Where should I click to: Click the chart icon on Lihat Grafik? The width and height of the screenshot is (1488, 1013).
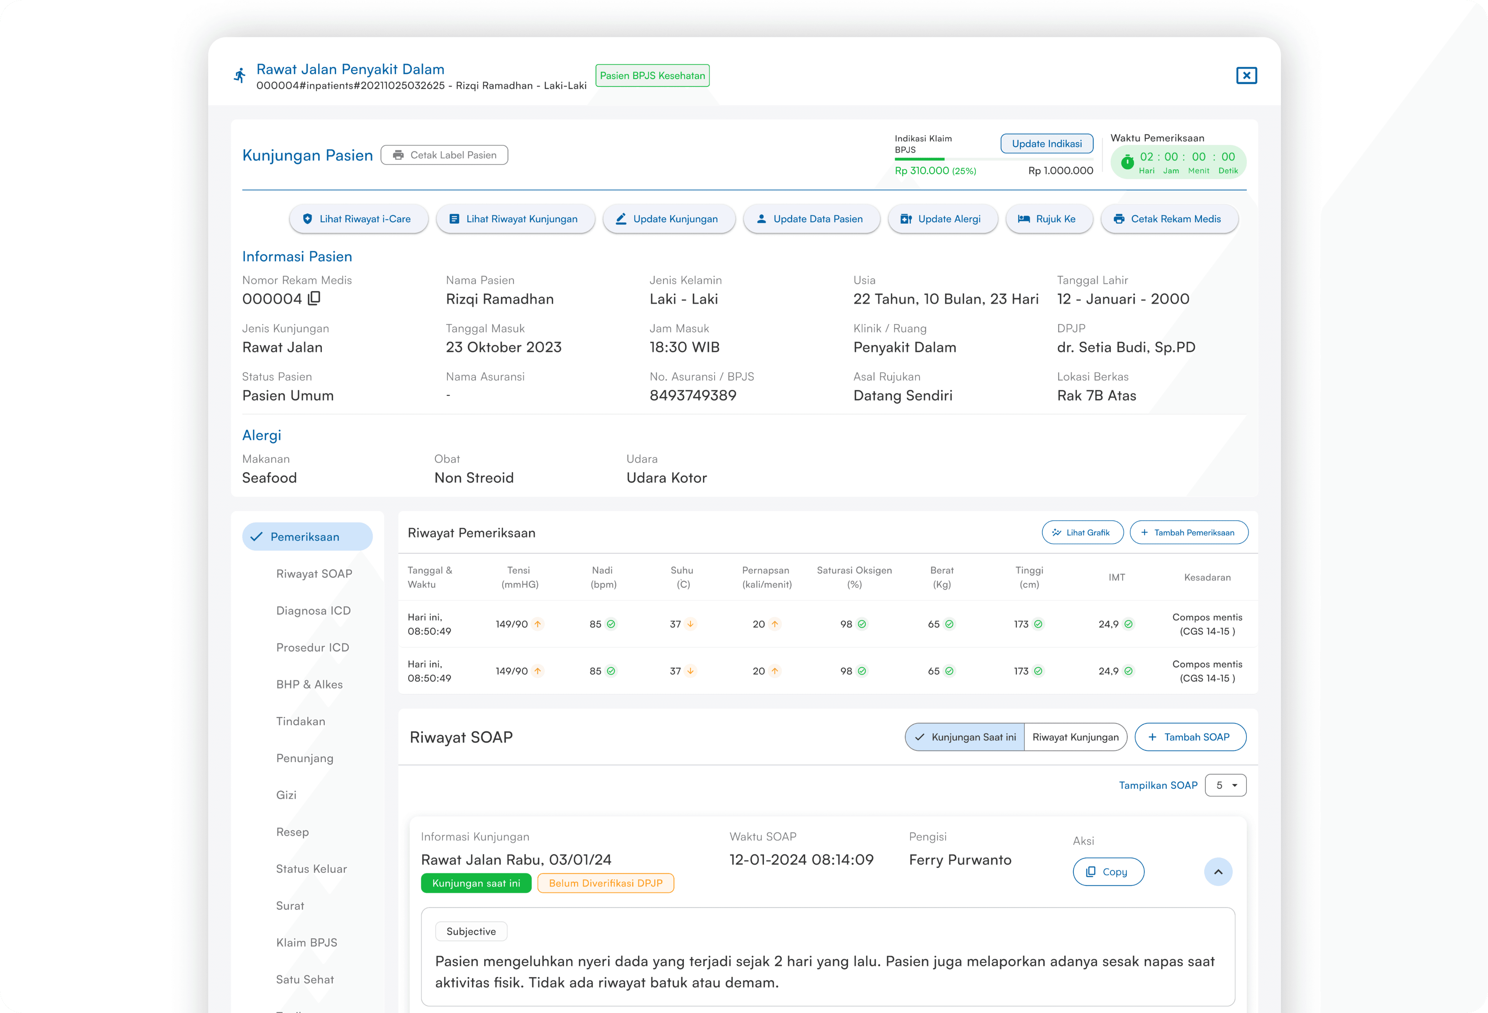tap(1056, 533)
